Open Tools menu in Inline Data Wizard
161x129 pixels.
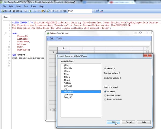[59, 38]
